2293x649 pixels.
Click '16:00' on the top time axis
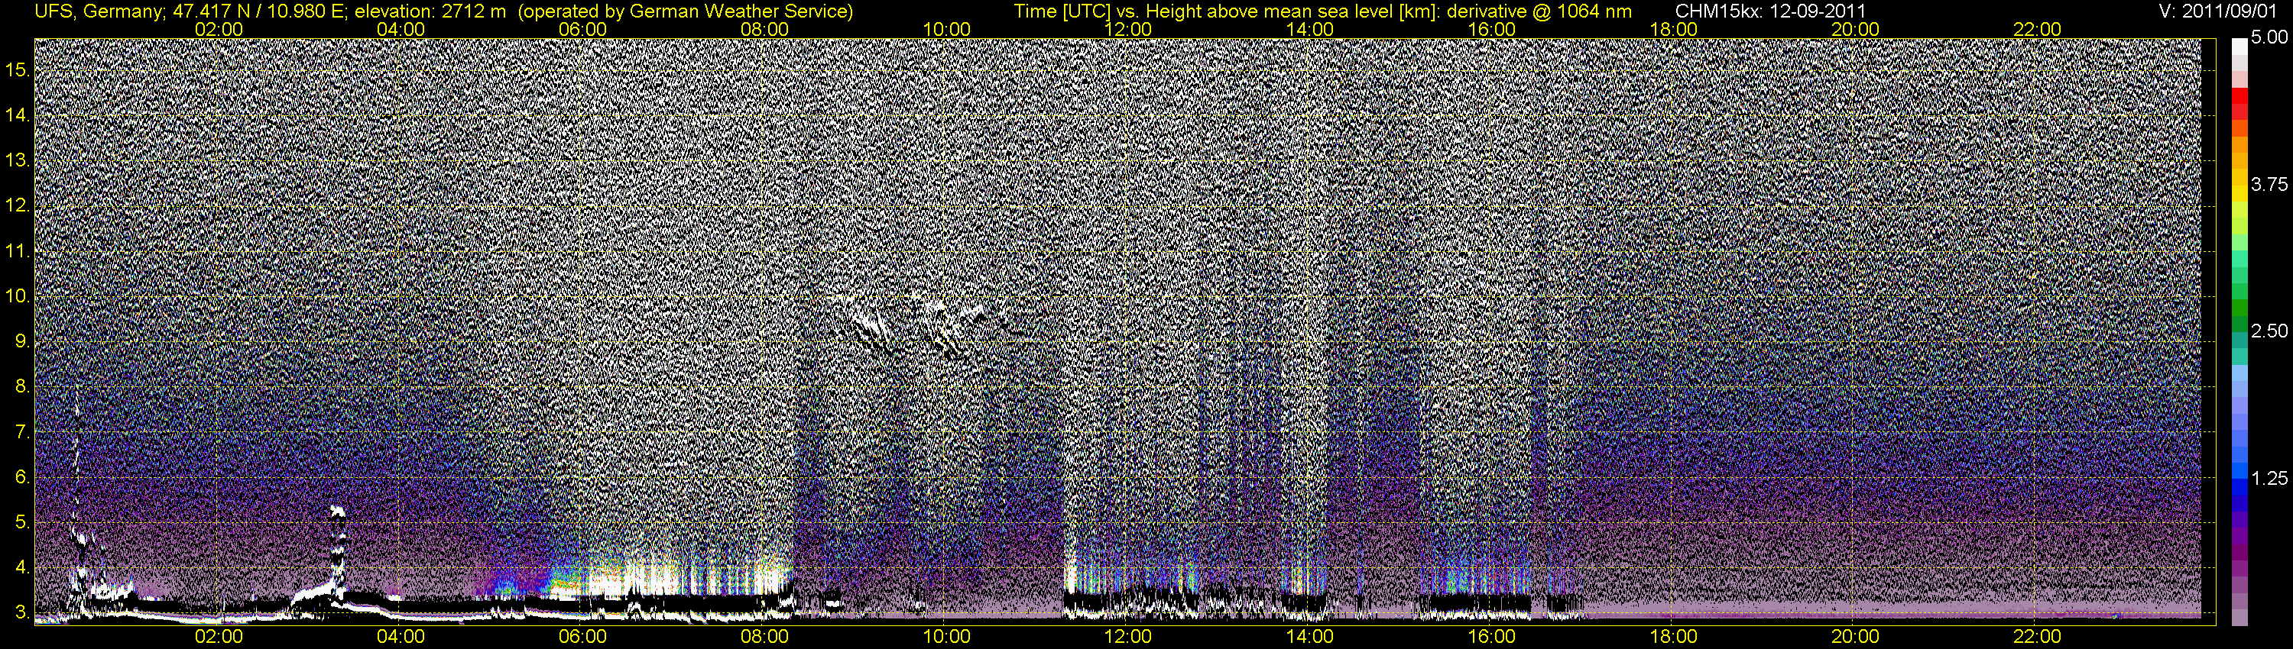pyautogui.click(x=1492, y=29)
